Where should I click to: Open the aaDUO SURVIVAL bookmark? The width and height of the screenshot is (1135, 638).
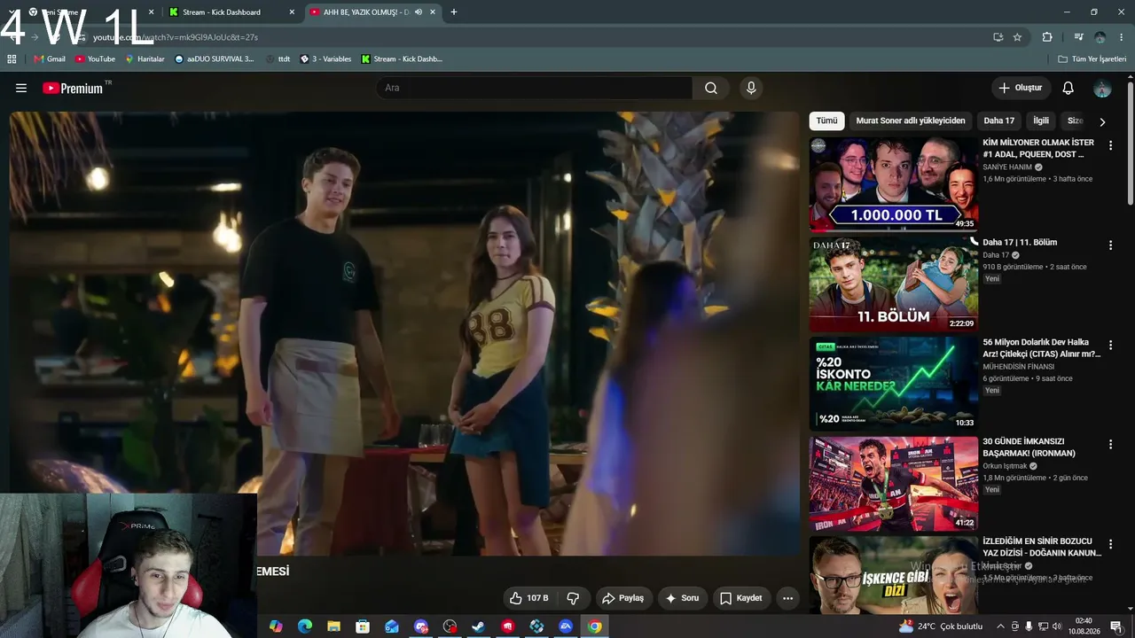coord(215,59)
